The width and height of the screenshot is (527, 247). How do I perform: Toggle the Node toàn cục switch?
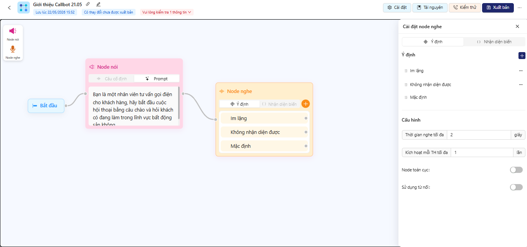pyautogui.click(x=516, y=170)
